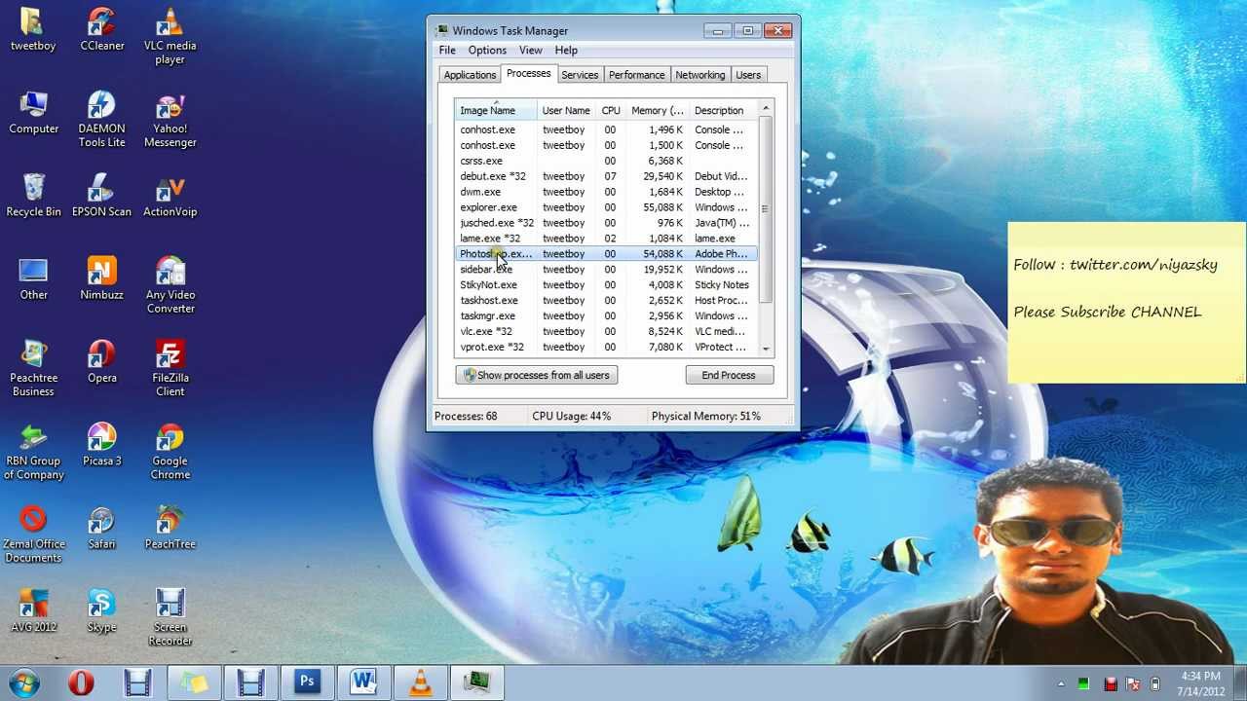Launch Opera desktop shortcut icon
This screenshot has width=1247, height=701.
click(x=101, y=361)
